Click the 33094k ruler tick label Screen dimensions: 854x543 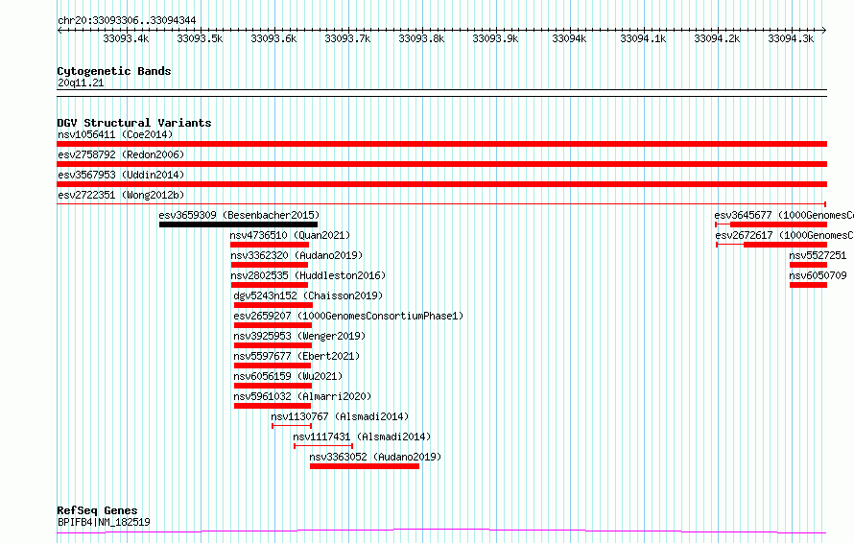(569, 38)
